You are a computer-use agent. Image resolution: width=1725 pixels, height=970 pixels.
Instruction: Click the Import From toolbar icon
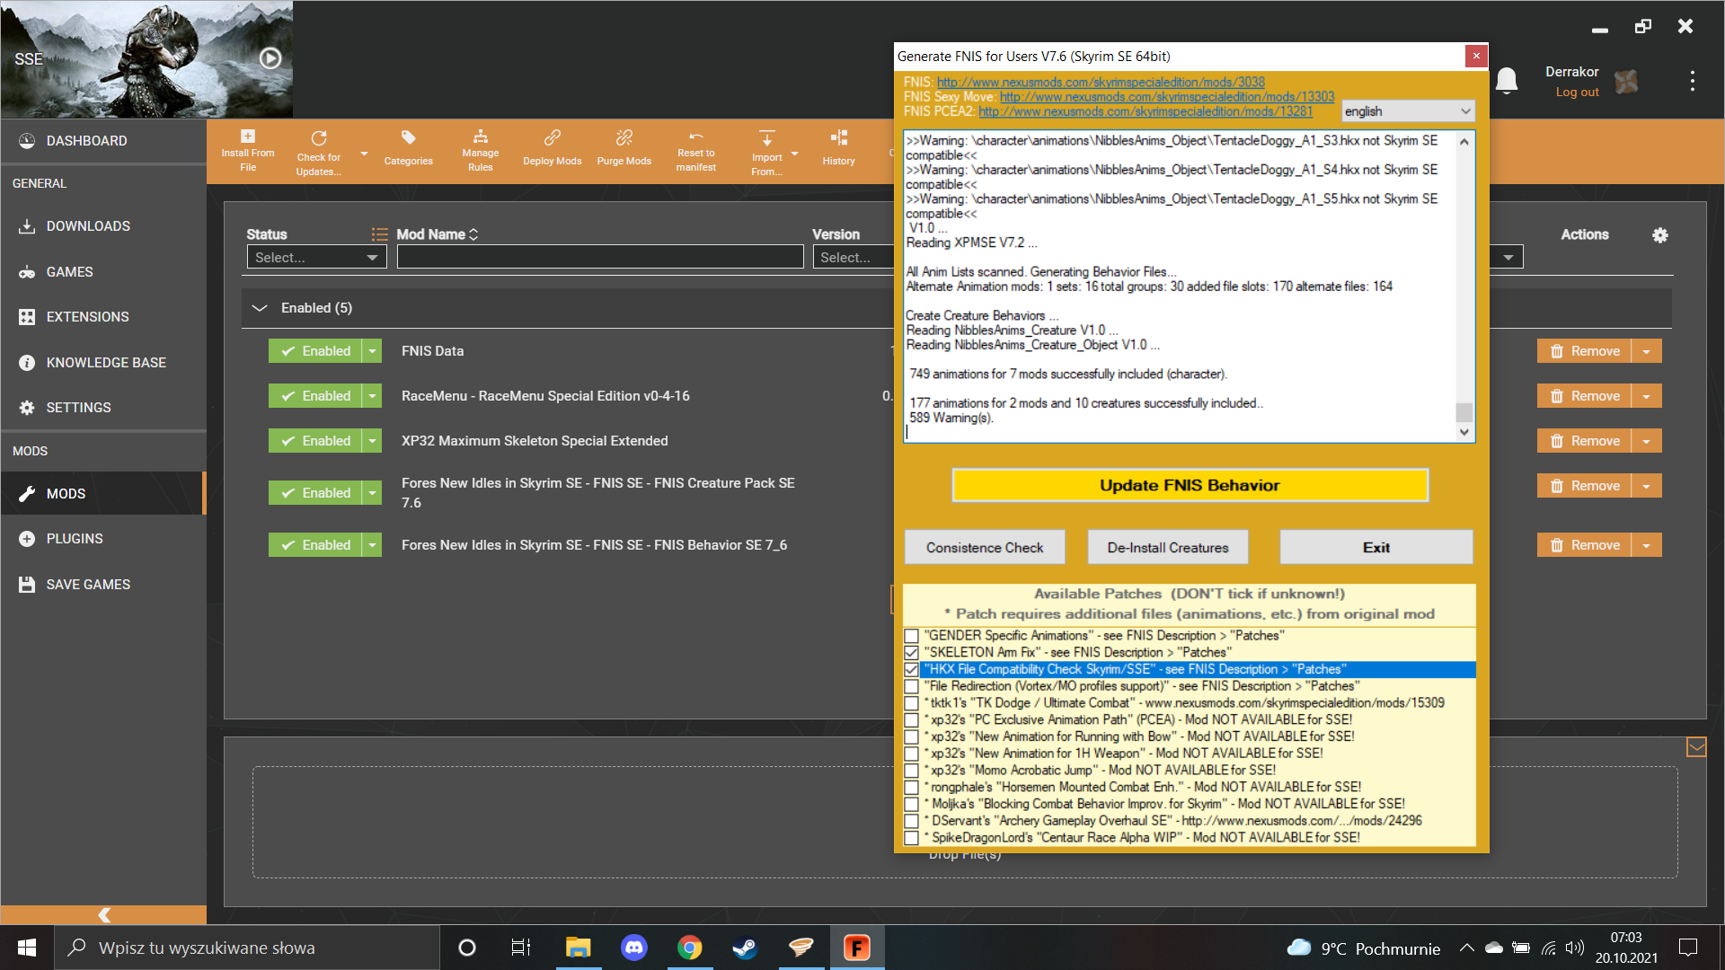click(x=766, y=138)
